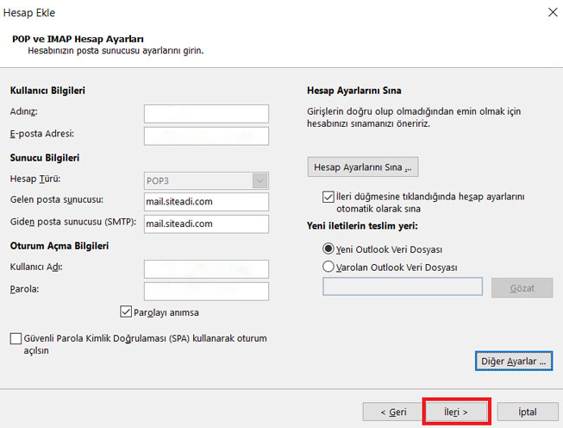The width and height of the screenshot is (563, 428).
Task: Cancel setup with the İptal button
Action: [528, 412]
